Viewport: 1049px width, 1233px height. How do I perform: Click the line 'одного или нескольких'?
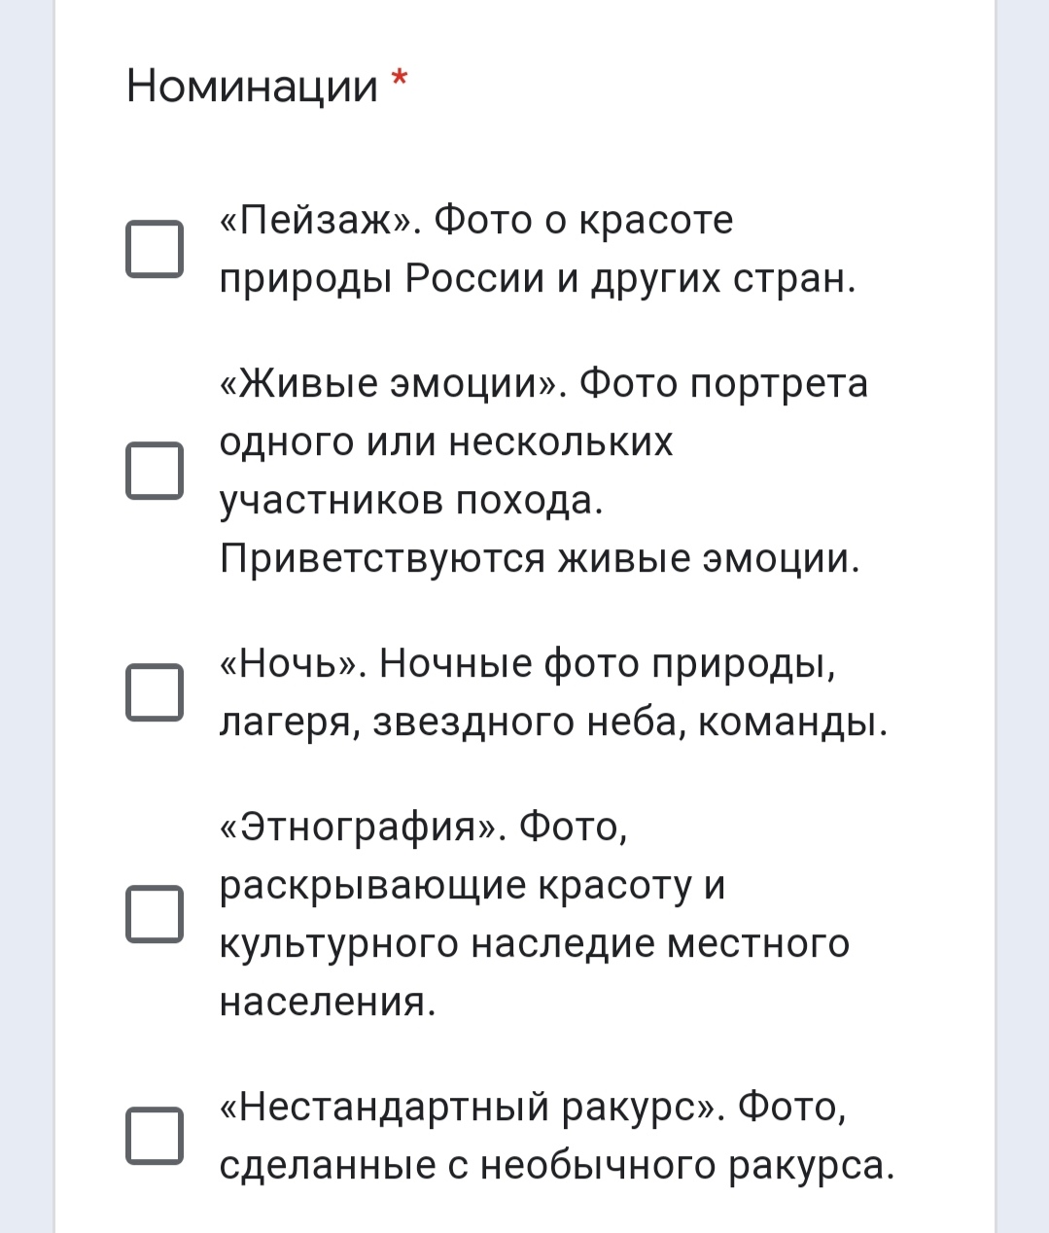point(446,442)
